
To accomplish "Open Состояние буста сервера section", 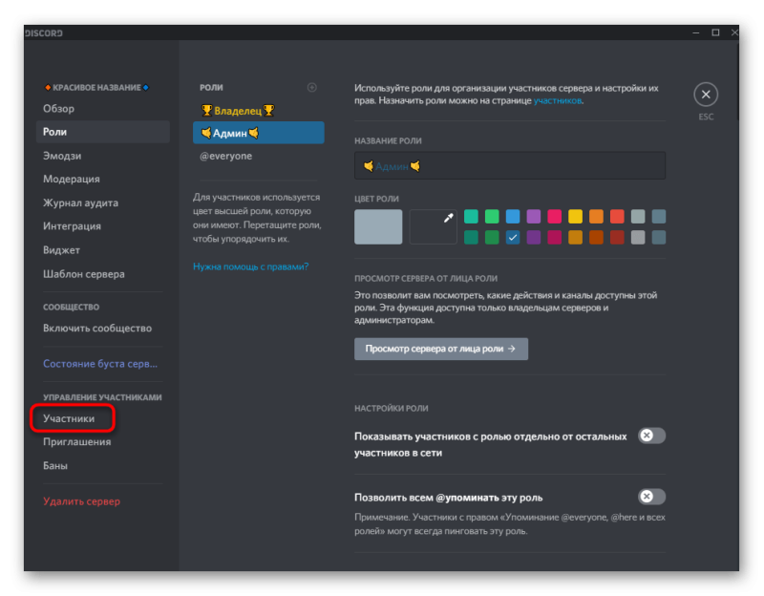I will (103, 364).
